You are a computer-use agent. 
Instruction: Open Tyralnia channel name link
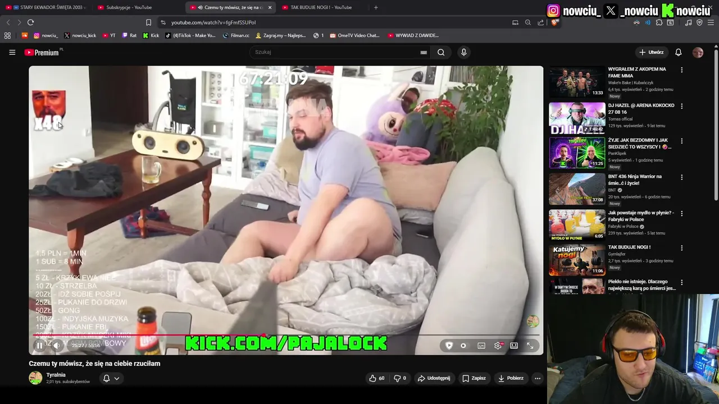[x=56, y=375]
